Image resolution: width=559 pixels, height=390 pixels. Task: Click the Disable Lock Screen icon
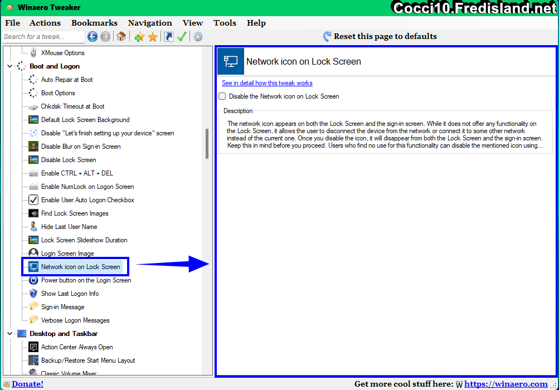[33, 160]
